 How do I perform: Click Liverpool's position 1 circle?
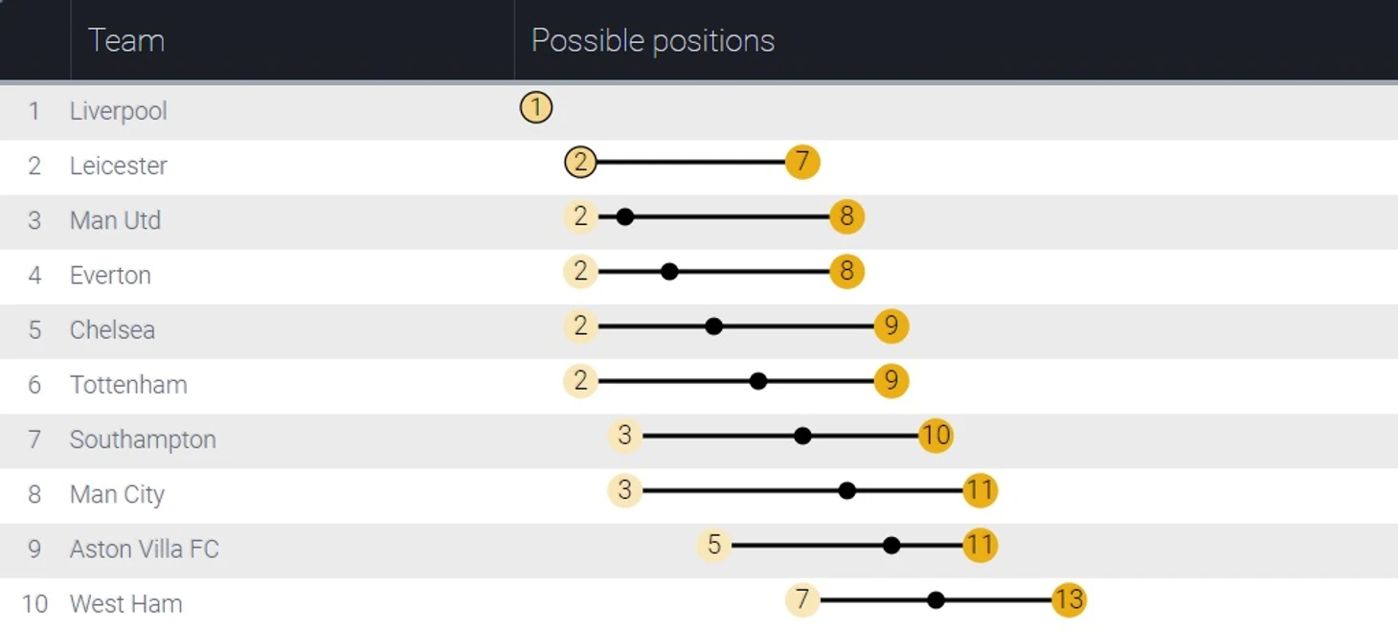[536, 107]
